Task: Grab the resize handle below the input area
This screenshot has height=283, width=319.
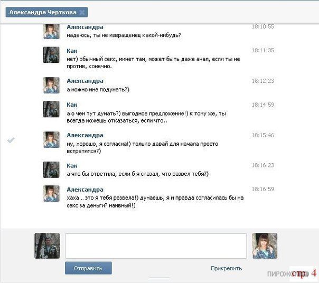Action: click(159, 278)
